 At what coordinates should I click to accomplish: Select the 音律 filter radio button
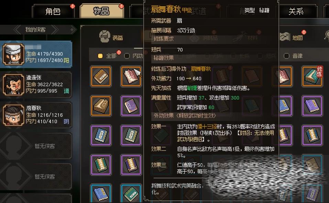286,56
